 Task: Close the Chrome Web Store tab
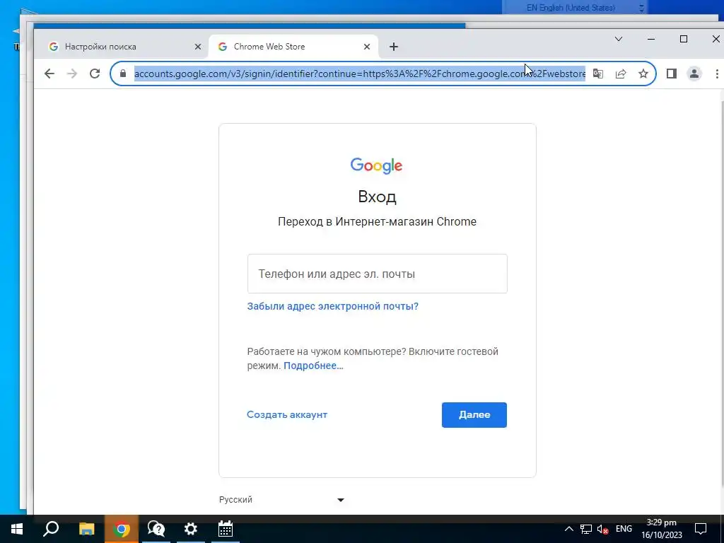[x=367, y=47]
